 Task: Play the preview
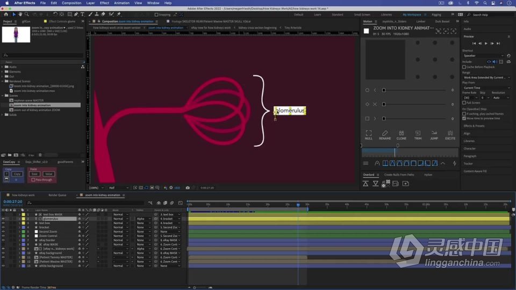click(486, 44)
